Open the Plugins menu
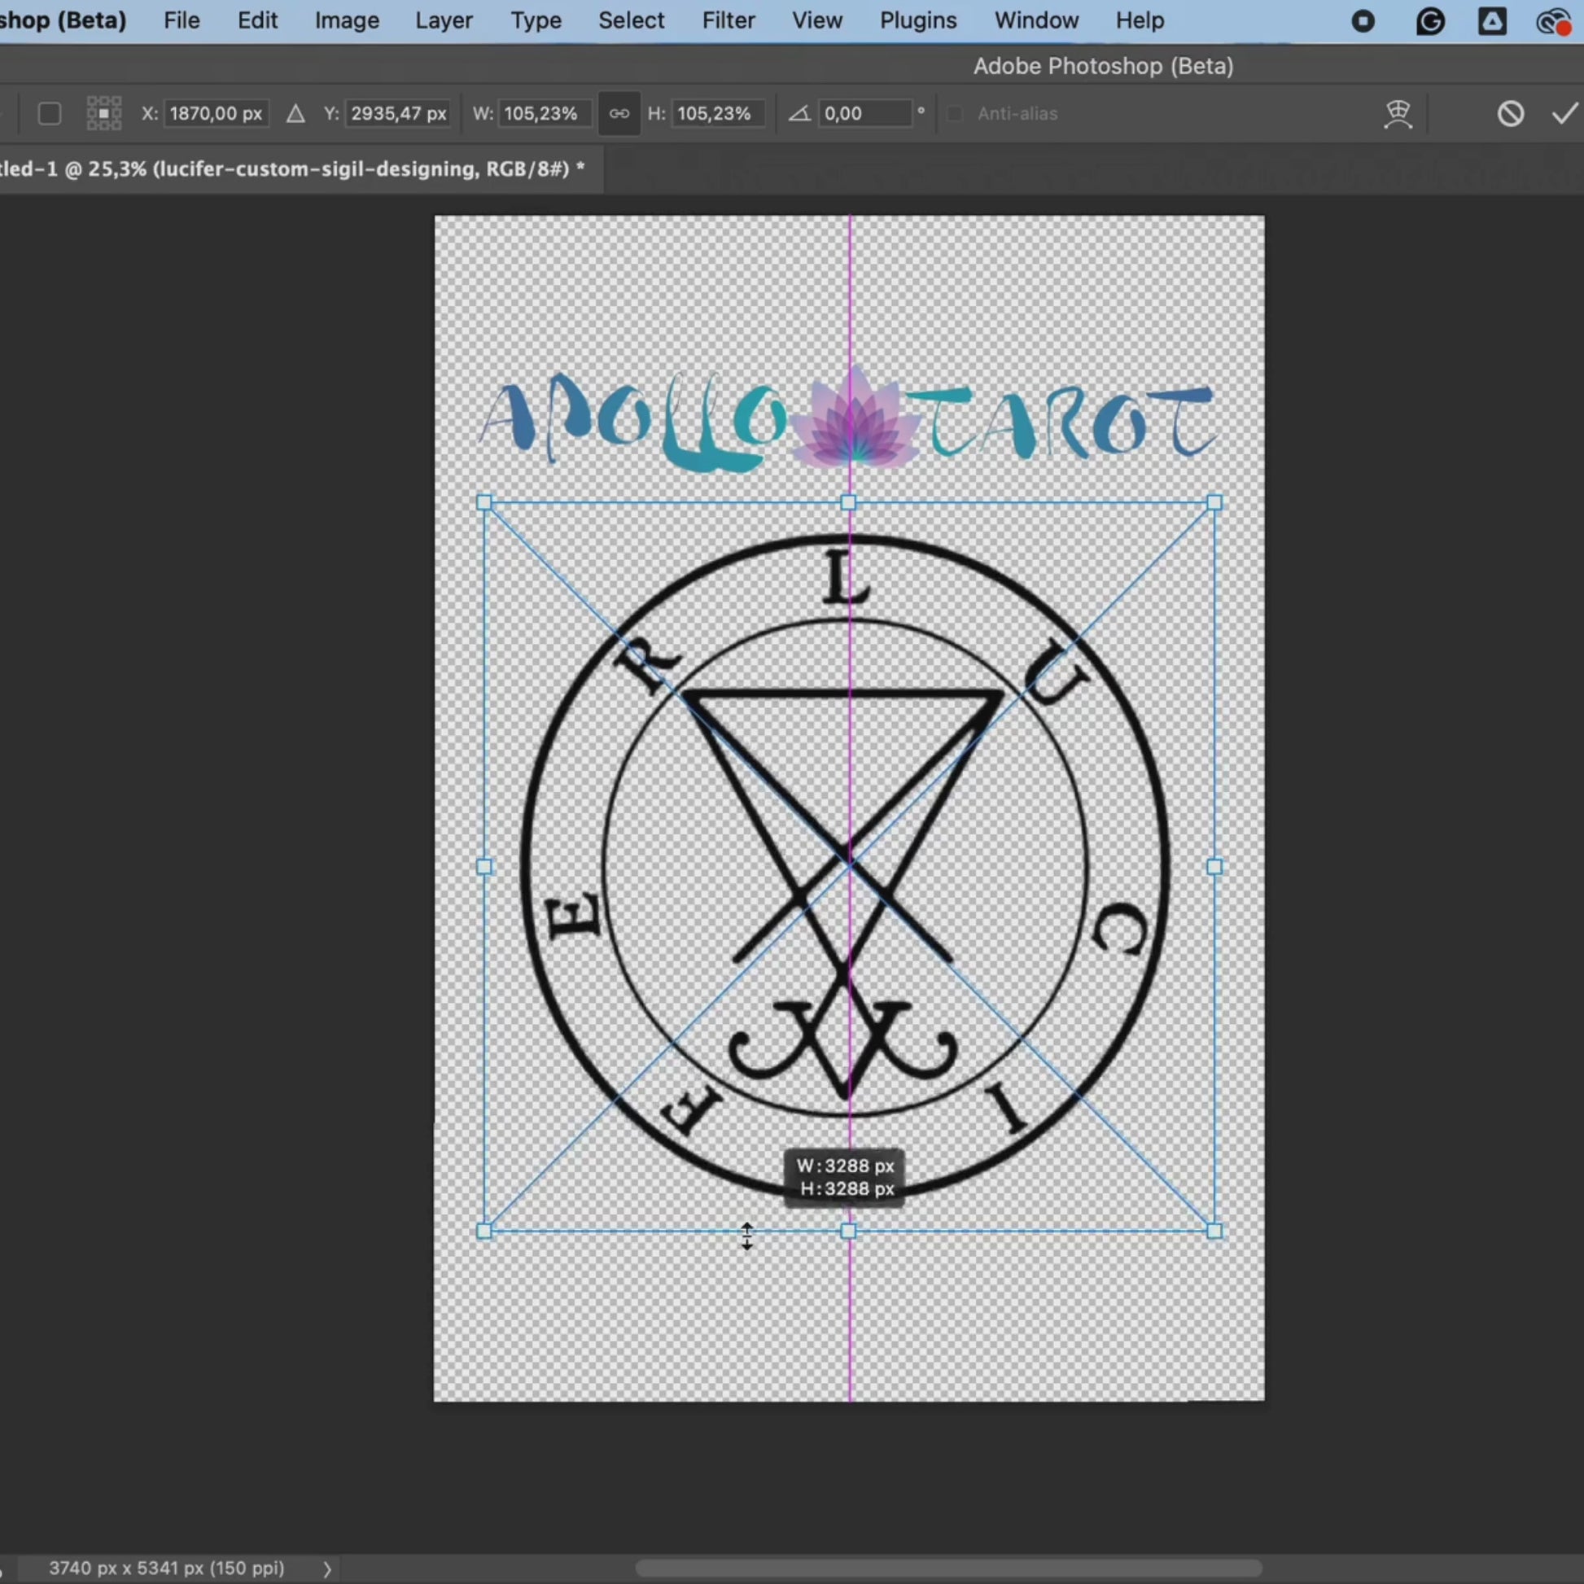 point(918,20)
